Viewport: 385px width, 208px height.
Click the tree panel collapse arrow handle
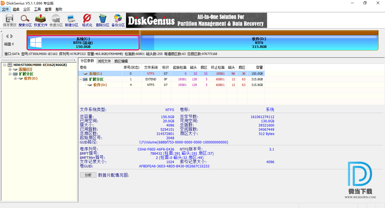[x=74, y=60]
